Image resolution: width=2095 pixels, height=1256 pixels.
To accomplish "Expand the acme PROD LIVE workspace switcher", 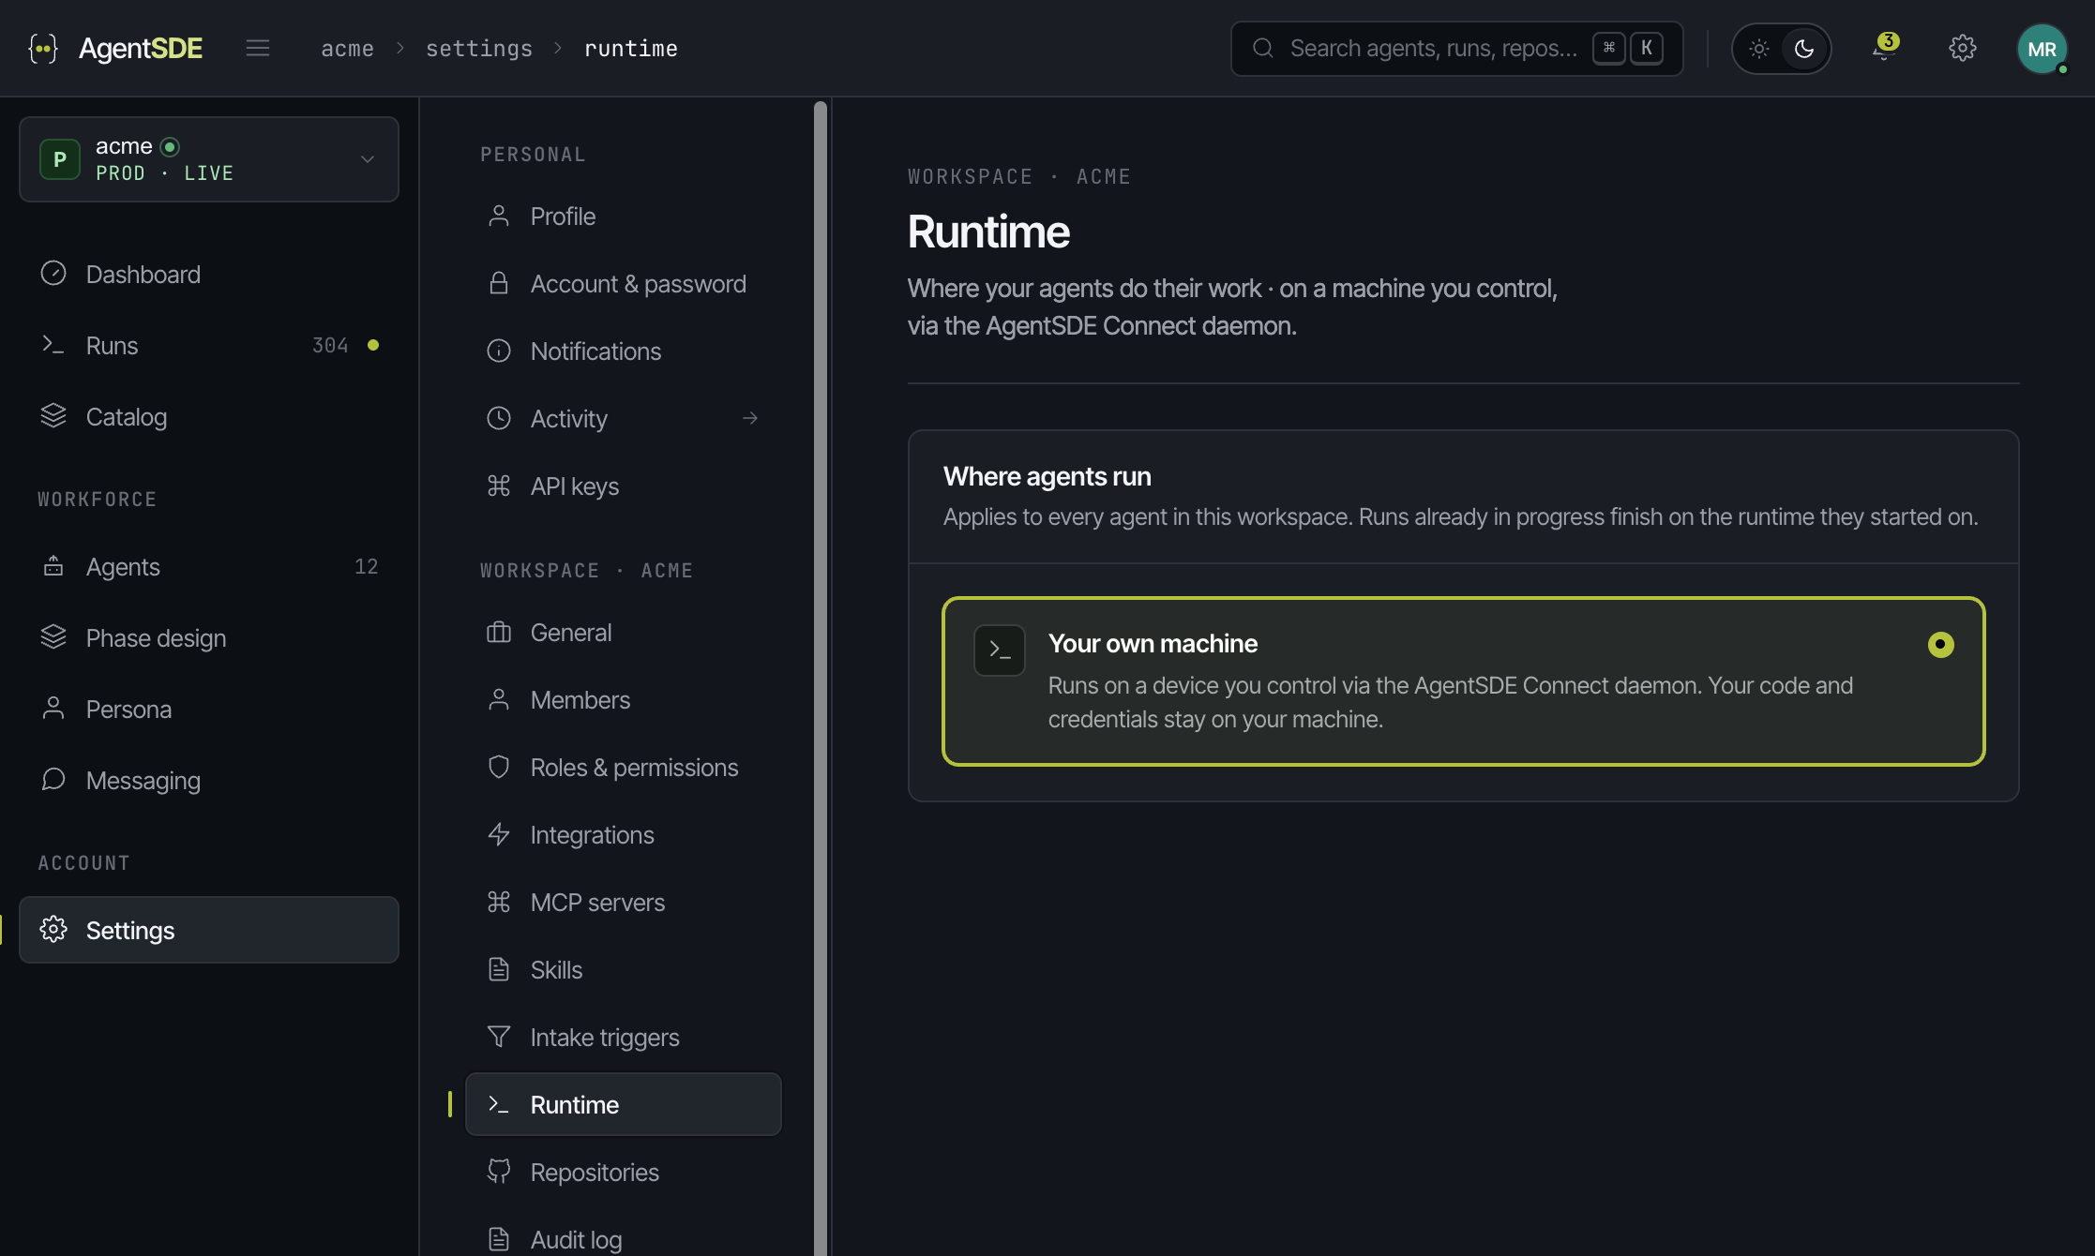I will 209,159.
